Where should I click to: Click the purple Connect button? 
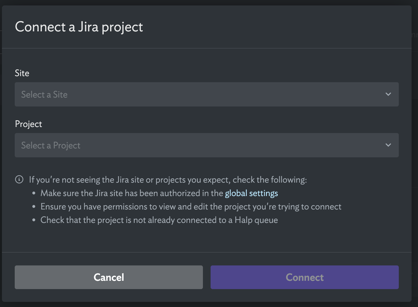click(x=305, y=277)
